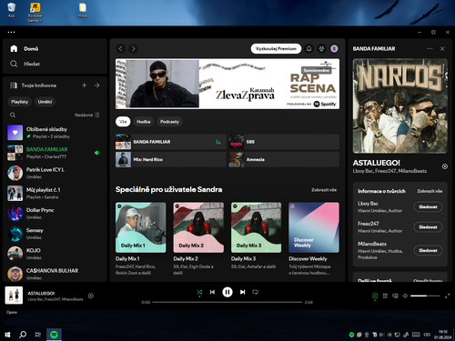
Task: Open the user profile avatar menu
Action: pos(334,49)
